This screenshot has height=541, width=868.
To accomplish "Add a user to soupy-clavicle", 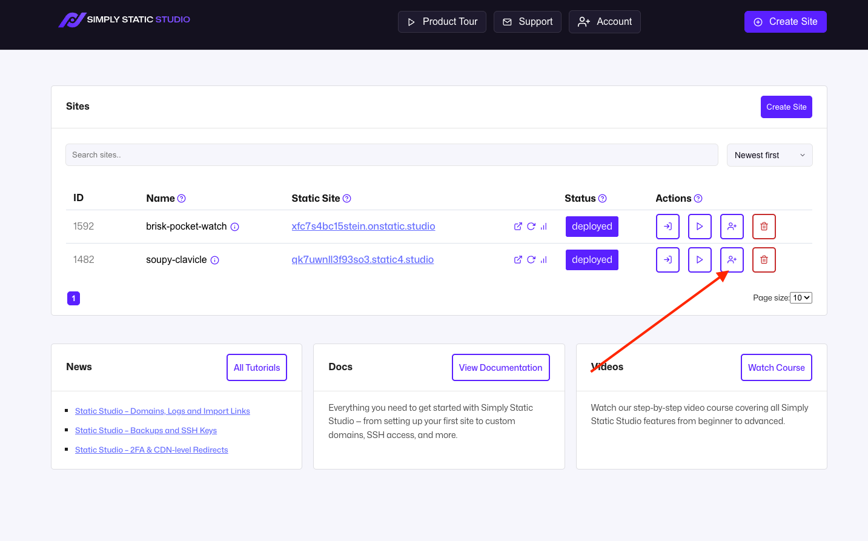I will coord(732,260).
